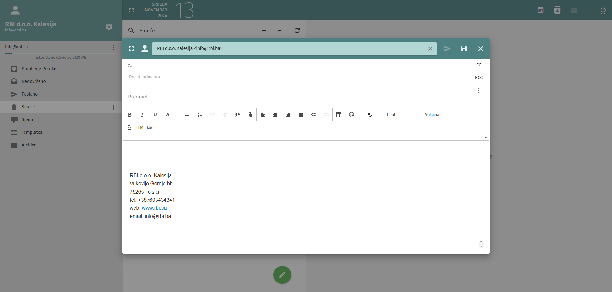Image resolution: width=612 pixels, height=292 pixels.
Task: Open the Contacts app icon
Action: [557, 10]
